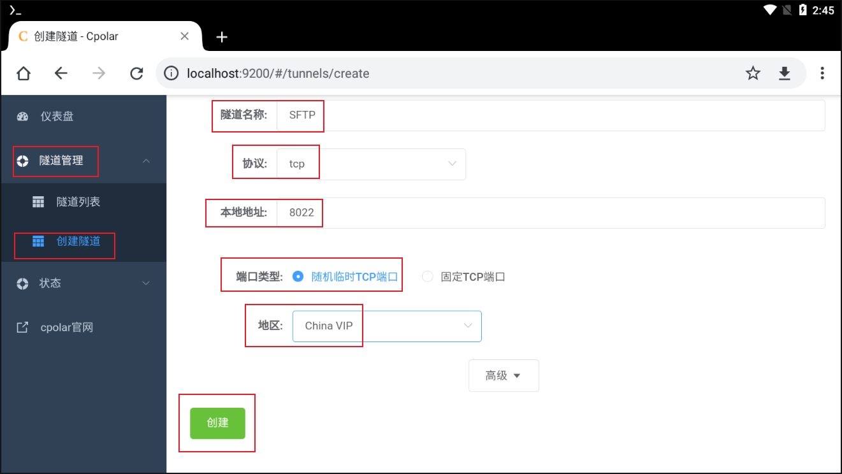The height and width of the screenshot is (474, 842).
Task: Open the downloads icon
Action: click(x=785, y=73)
